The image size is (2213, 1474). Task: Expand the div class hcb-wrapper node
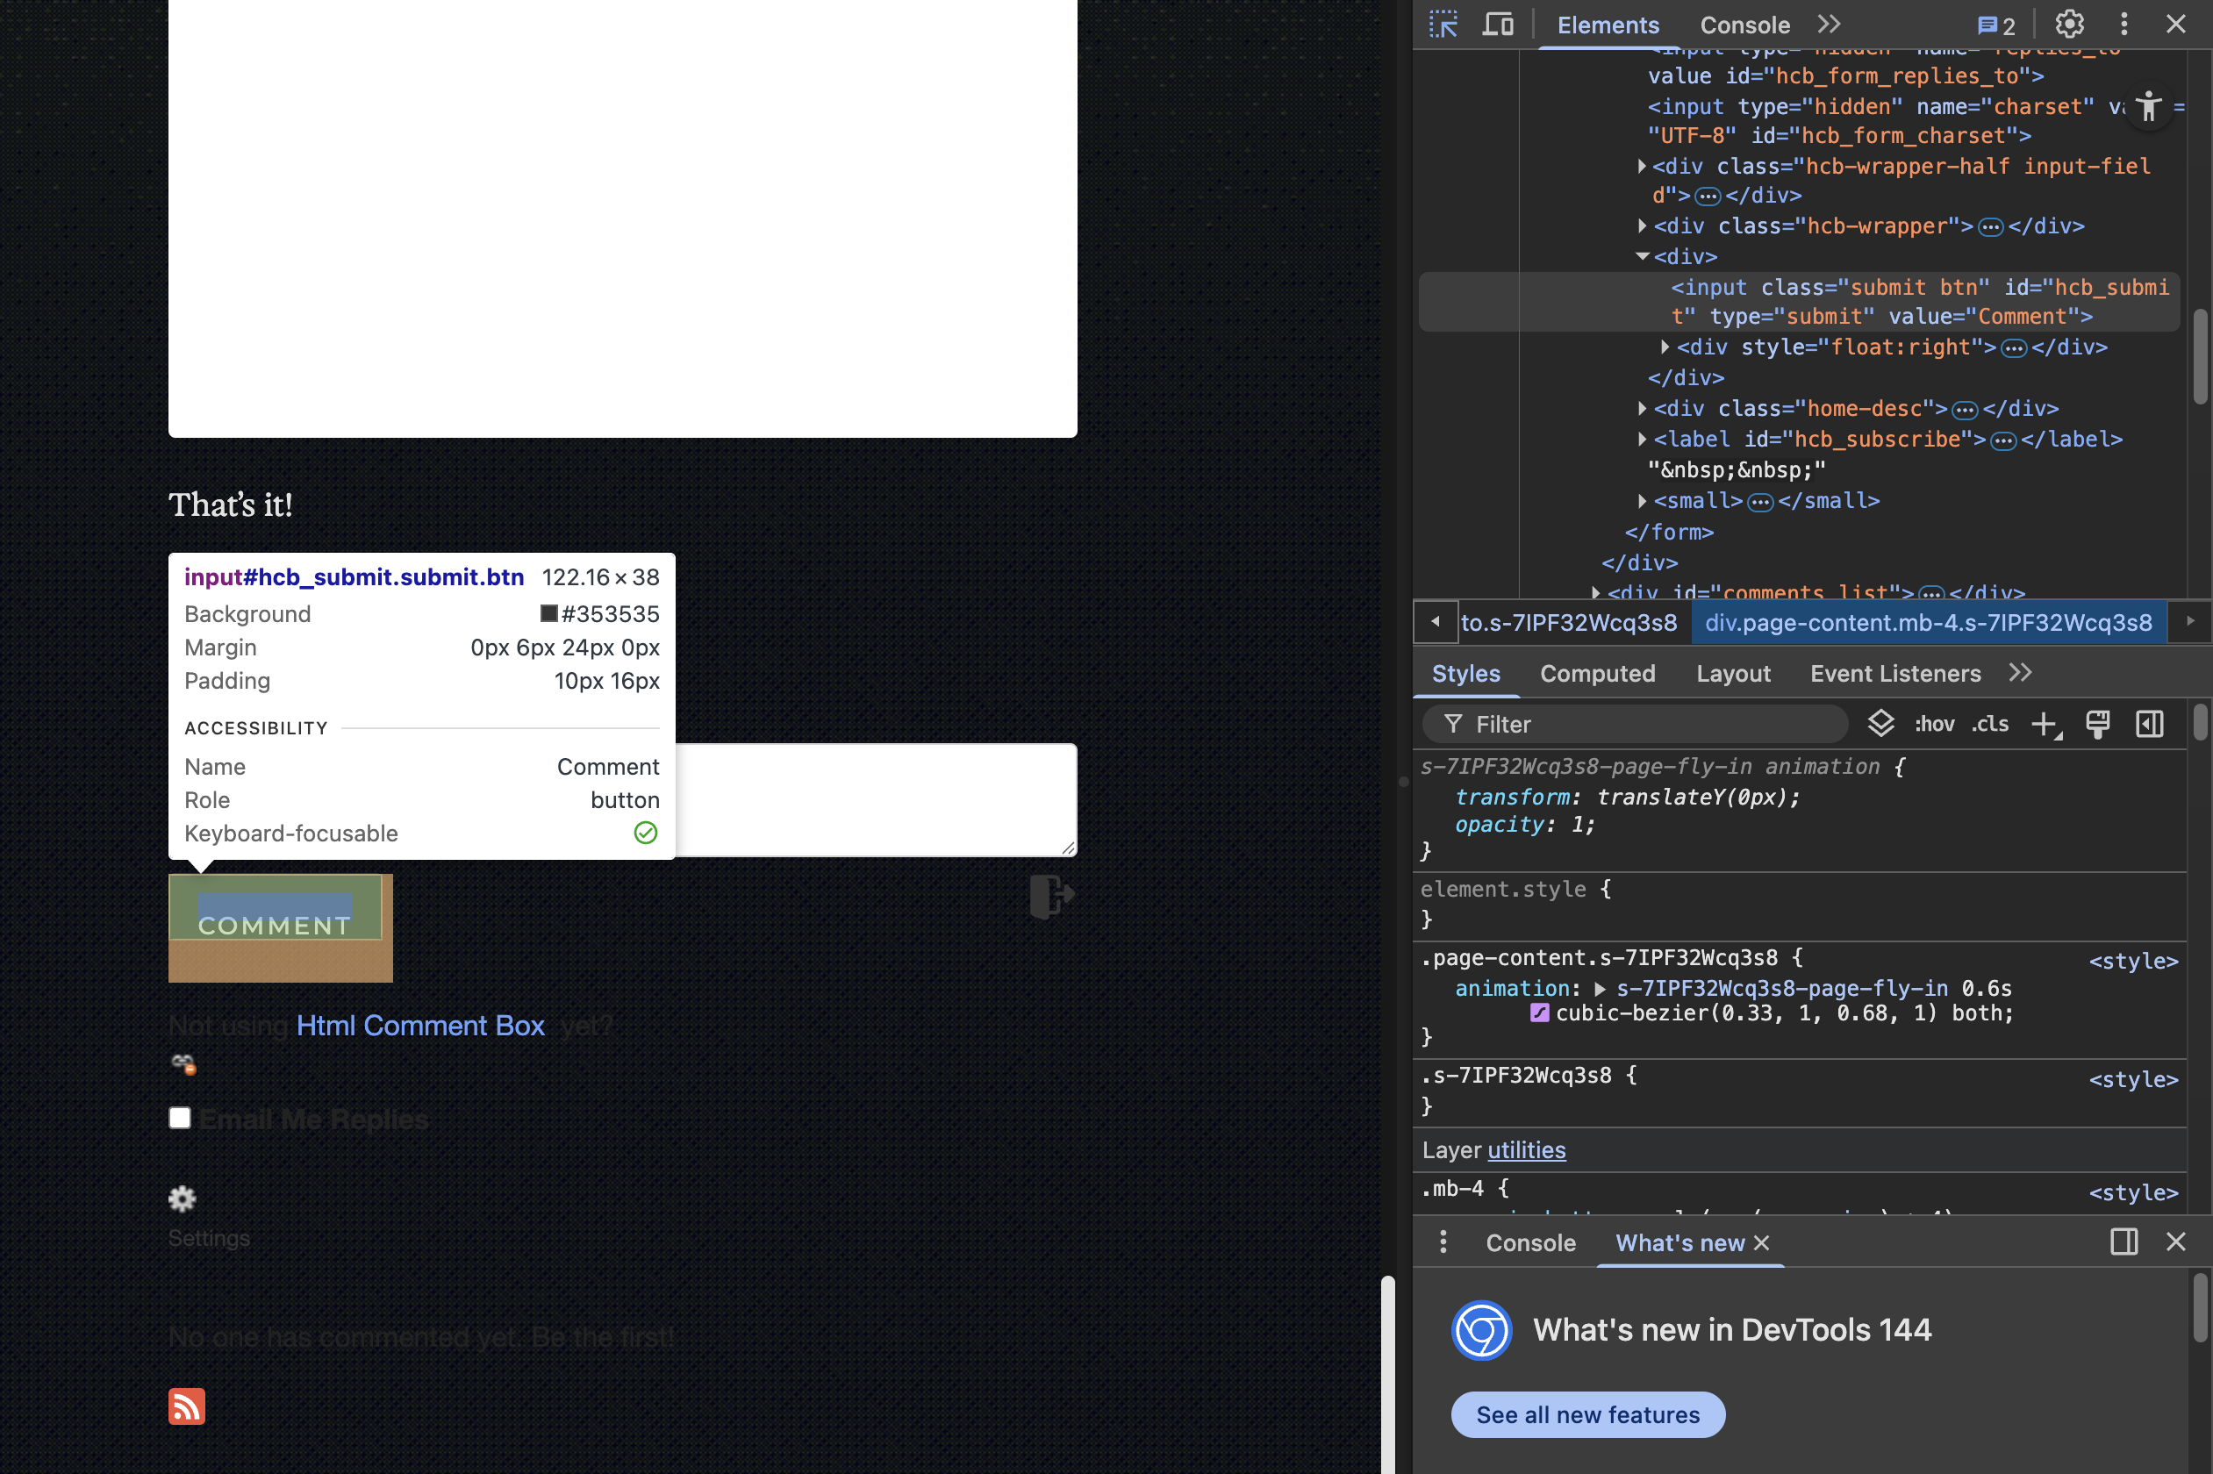tap(1642, 225)
